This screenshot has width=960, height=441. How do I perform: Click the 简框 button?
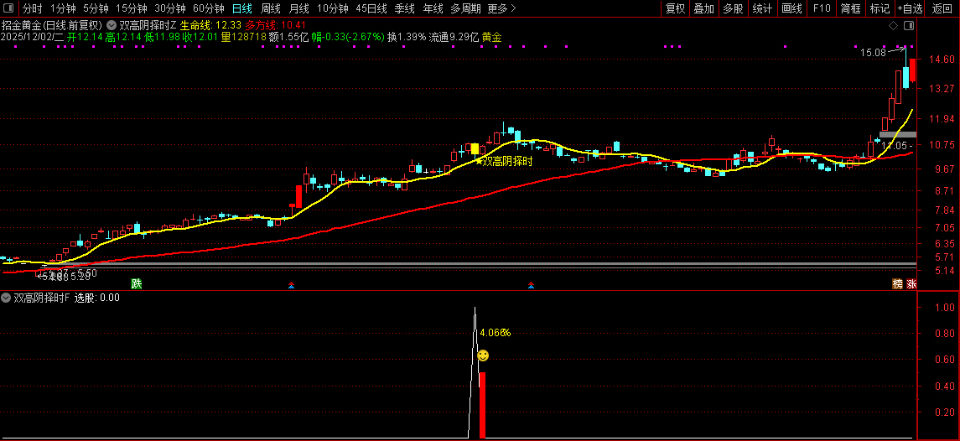(850, 8)
